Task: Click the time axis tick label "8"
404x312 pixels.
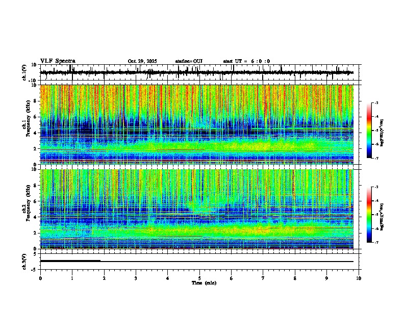Action: click(x=295, y=278)
